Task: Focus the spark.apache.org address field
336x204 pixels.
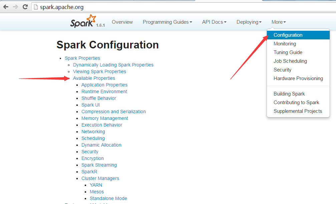Action: pos(184,7)
